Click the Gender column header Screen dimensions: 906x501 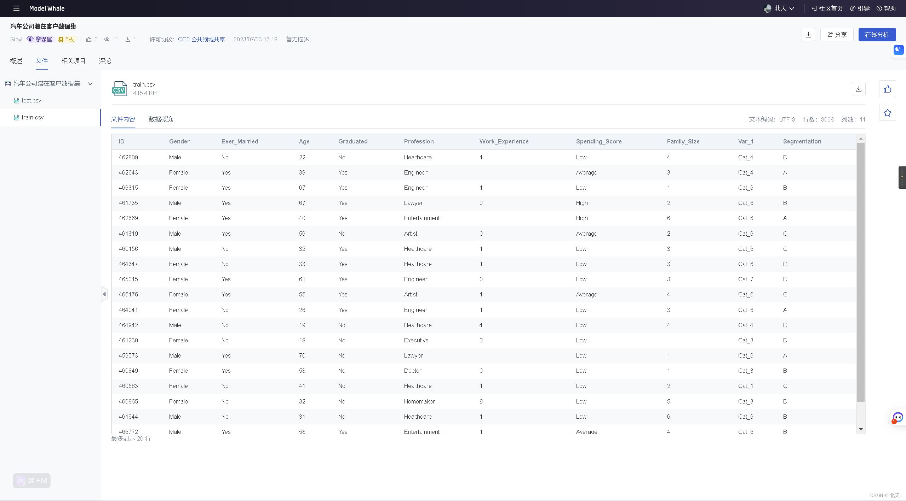(179, 141)
